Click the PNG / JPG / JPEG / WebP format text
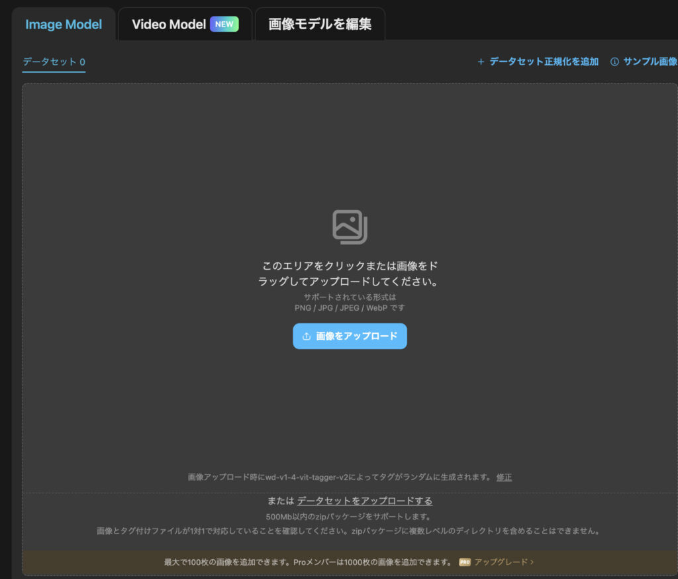 350,308
